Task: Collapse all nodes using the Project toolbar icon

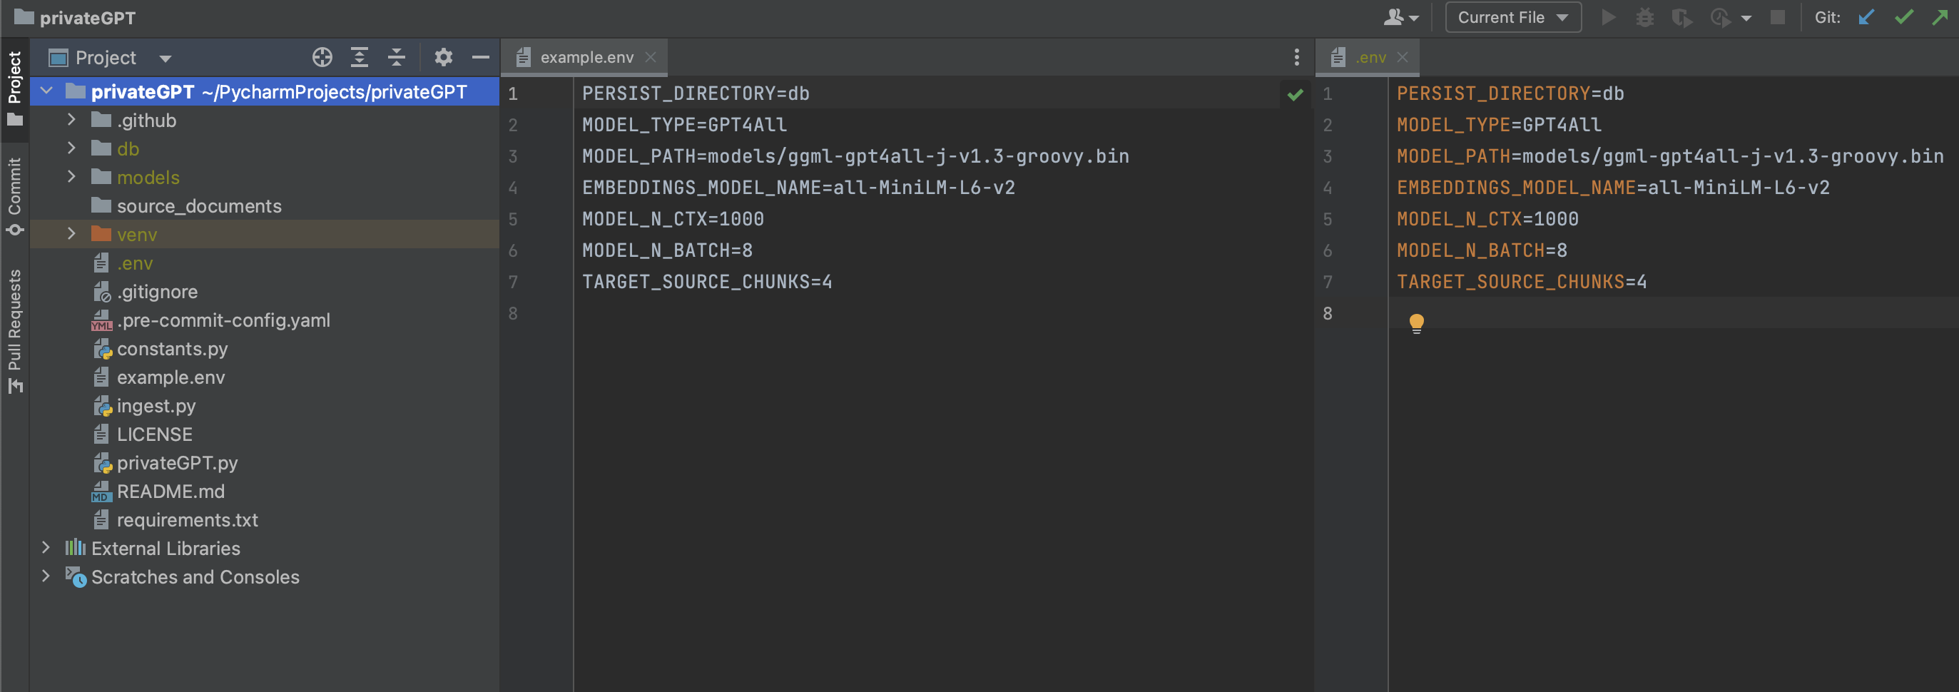Action: click(396, 57)
